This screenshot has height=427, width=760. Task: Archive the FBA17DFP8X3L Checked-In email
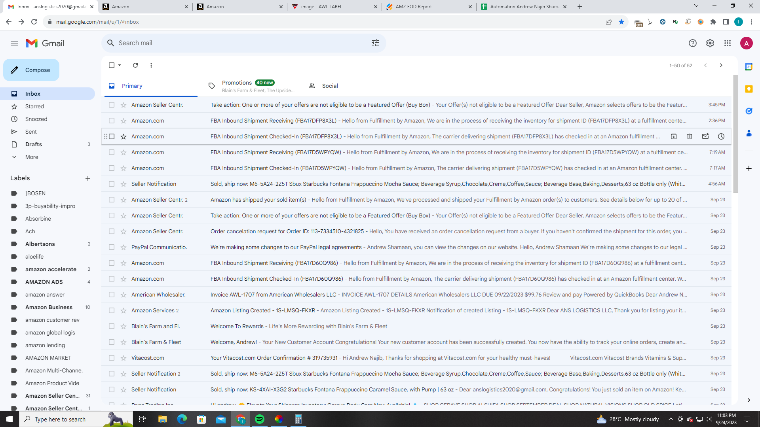point(674,136)
